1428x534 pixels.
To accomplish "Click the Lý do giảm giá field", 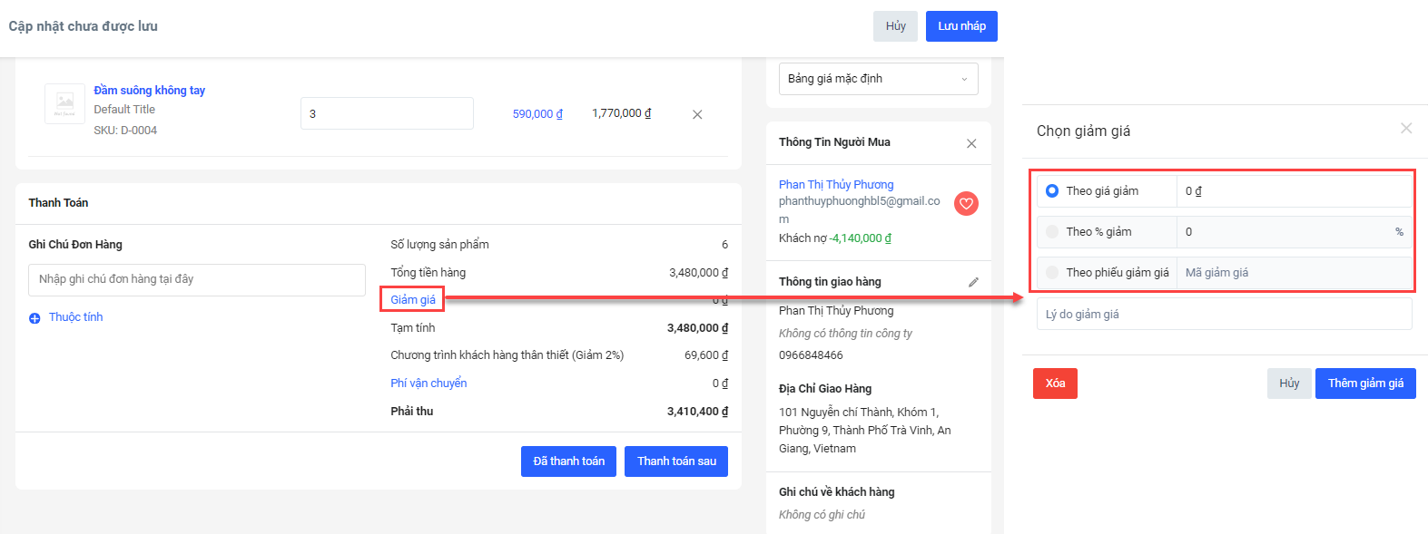I will pyautogui.click(x=1224, y=315).
